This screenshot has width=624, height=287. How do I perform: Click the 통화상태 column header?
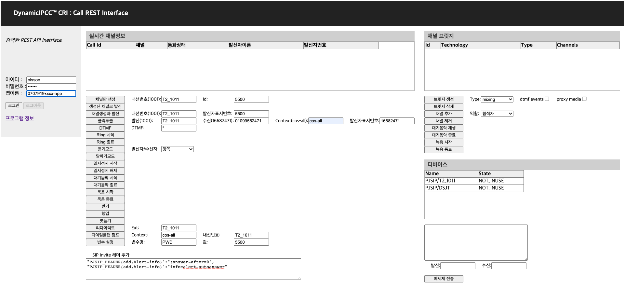point(197,45)
